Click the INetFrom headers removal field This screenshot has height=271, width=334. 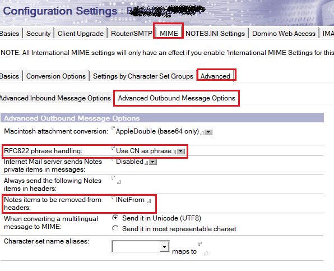point(132,200)
